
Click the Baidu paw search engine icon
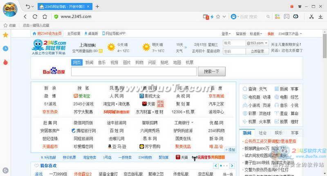(x=233, y=16)
